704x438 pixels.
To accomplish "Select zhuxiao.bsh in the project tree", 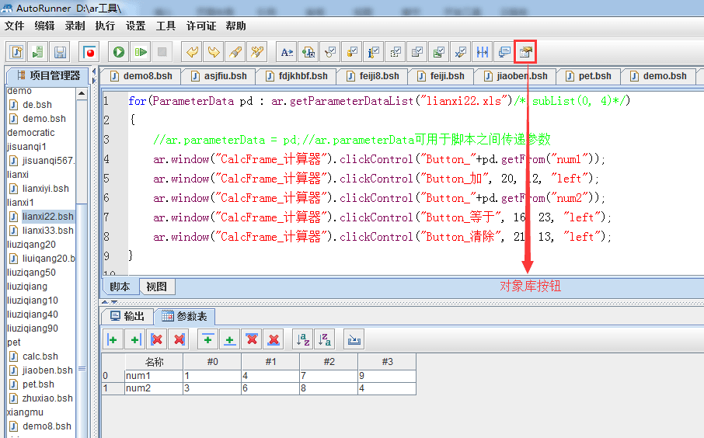I will click(47, 398).
